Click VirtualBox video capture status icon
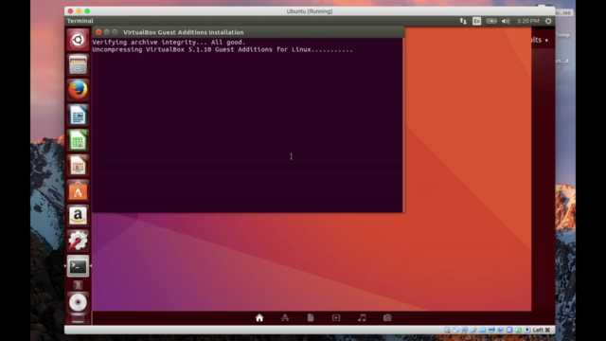The height and width of the screenshot is (341, 606). (501, 330)
